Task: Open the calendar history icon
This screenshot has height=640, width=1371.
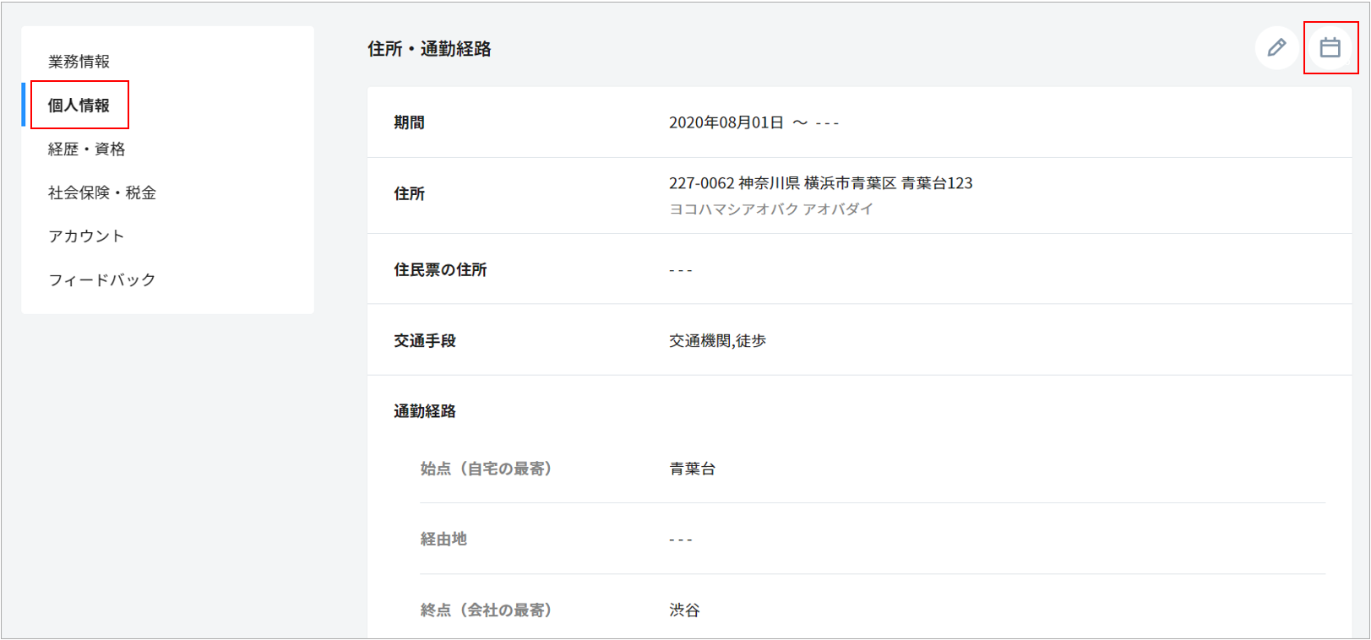Action: [x=1330, y=48]
